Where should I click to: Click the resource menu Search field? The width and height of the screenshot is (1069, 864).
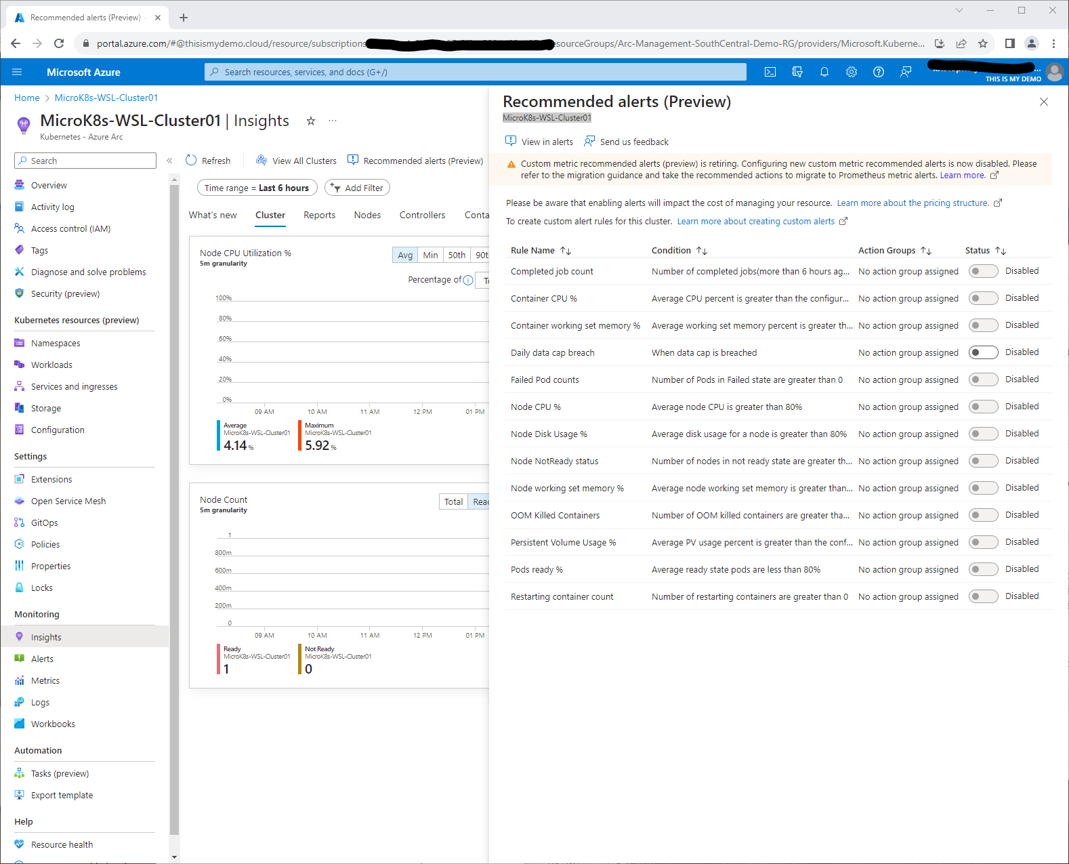click(x=85, y=161)
